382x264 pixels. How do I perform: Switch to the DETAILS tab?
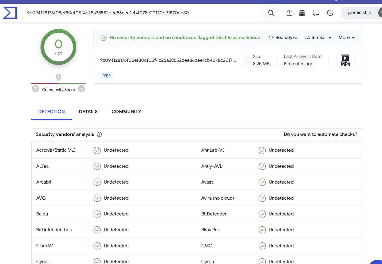click(88, 111)
